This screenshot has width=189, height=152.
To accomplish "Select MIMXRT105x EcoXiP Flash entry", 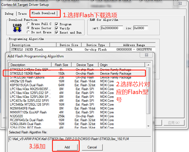I will point(77,112).
